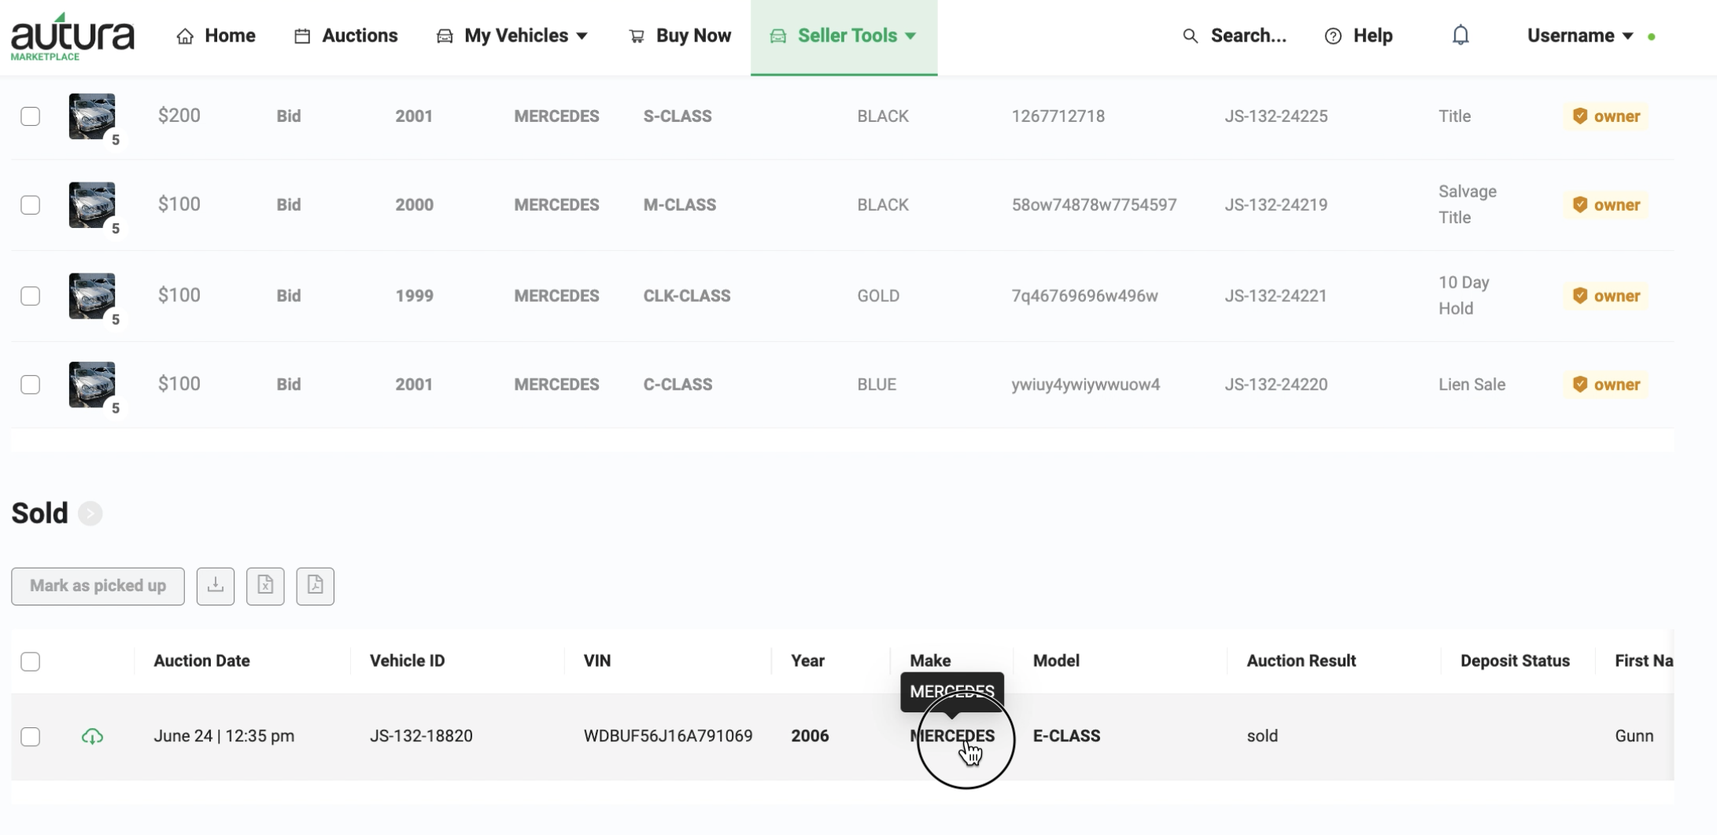Sort by Auction Result column header
The image size is (1717, 835).
[1301, 661]
